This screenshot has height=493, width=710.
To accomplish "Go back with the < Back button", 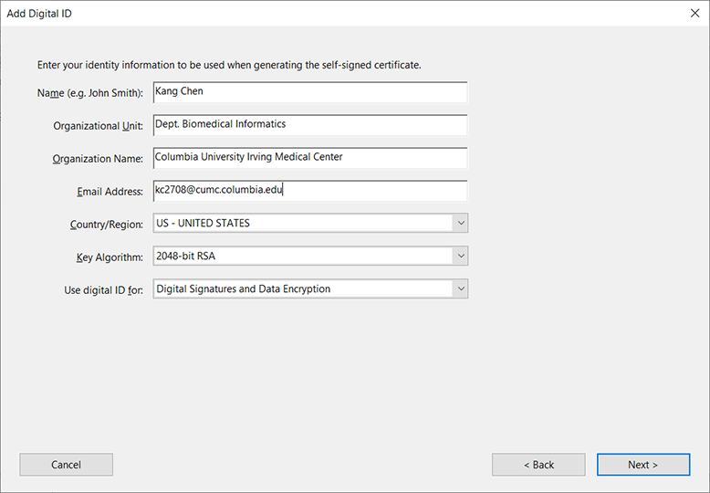I will click(538, 465).
